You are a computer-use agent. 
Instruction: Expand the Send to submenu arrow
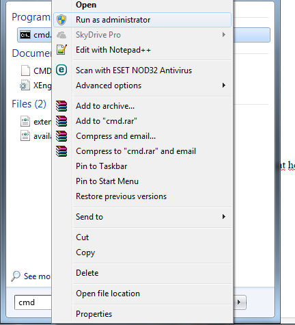pos(224,217)
